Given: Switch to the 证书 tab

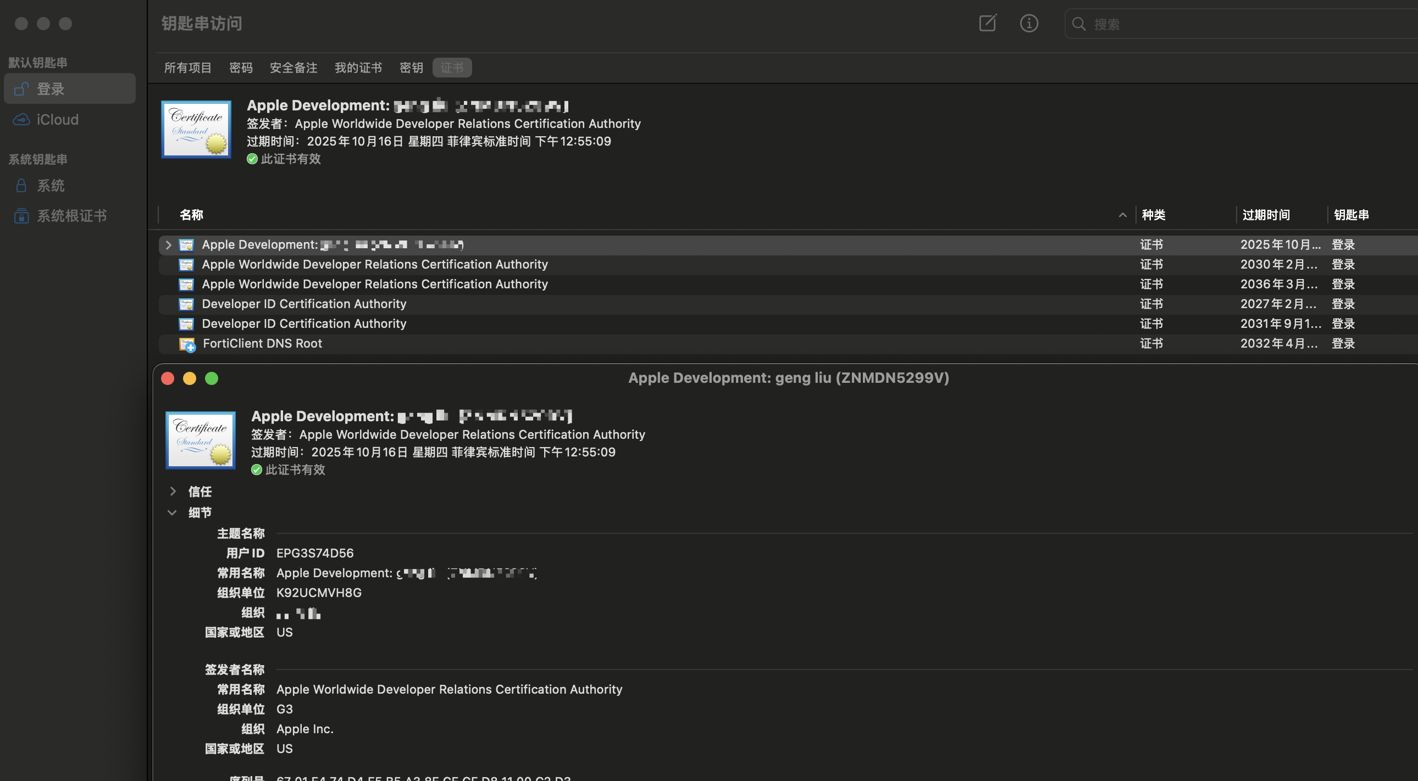Looking at the screenshot, I should 452,68.
